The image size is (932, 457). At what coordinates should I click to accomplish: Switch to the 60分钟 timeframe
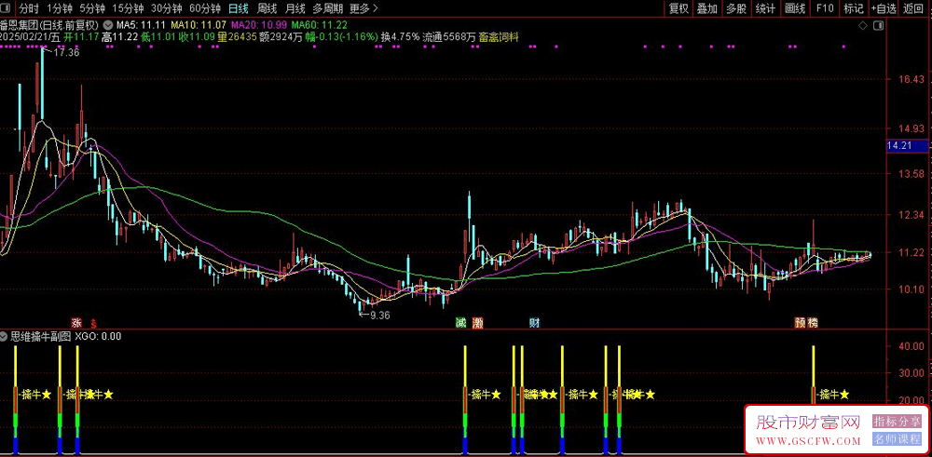coord(205,8)
